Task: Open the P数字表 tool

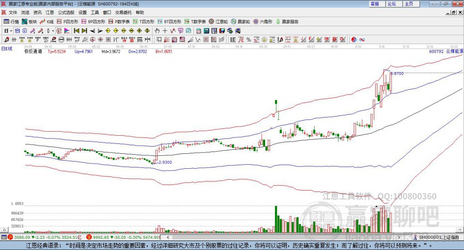Action: click(119, 22)
